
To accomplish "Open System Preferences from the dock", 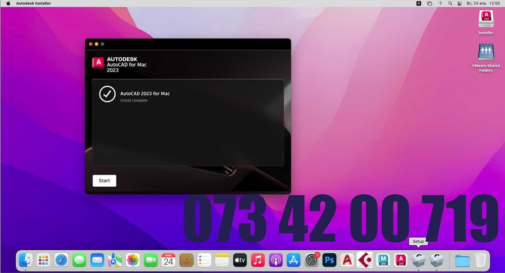I will [x=312, y=260].
